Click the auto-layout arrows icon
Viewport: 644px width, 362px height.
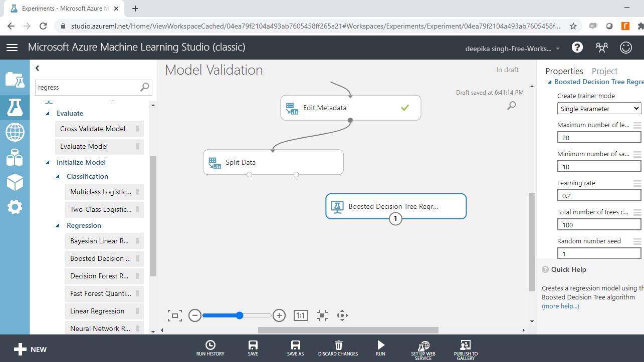click(322, 315)
